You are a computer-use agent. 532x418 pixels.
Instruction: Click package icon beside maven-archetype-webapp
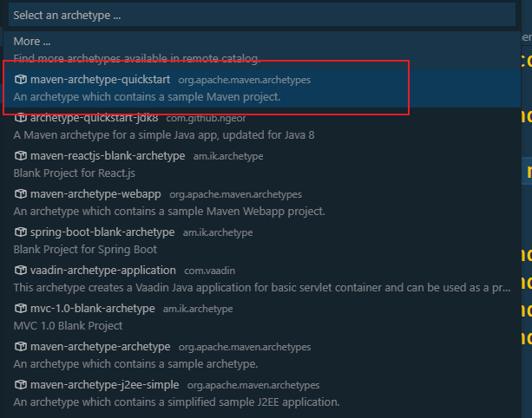pyautogui.click(x=21, y=194)
